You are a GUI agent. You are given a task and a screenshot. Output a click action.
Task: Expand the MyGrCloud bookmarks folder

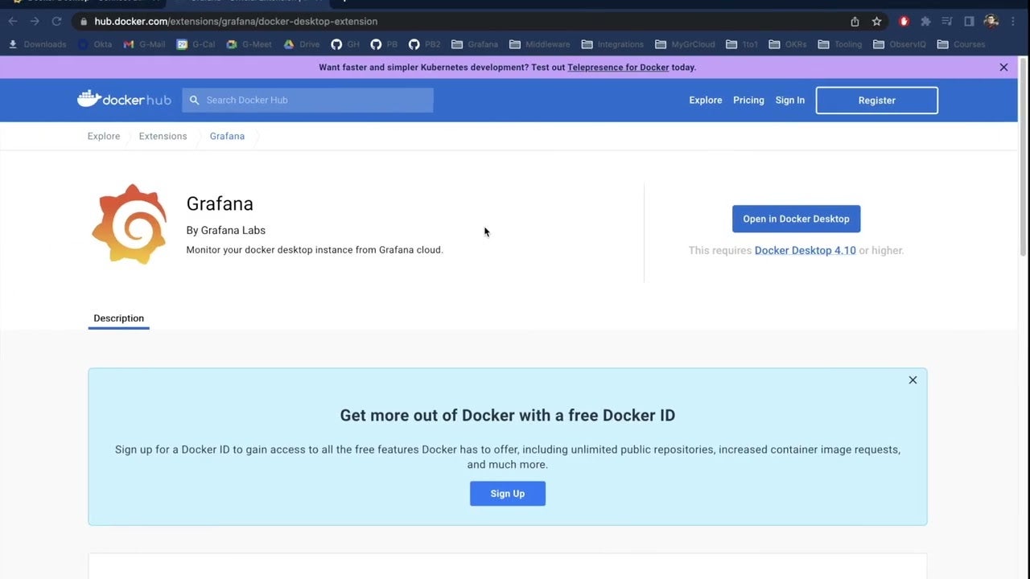coord(685,44)
